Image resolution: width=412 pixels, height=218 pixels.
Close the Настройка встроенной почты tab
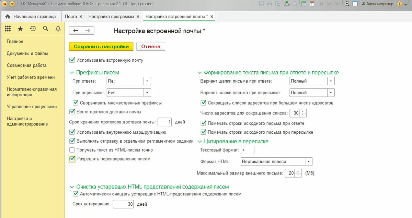212,16
